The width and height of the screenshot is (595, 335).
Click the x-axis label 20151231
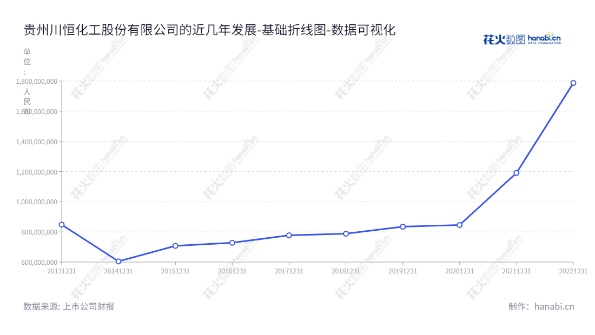coord(175,271)
